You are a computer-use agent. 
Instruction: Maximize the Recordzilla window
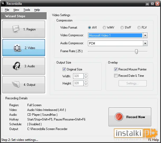click(152, 4)
